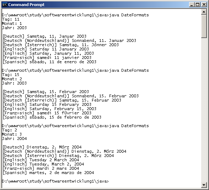The image size is (209, 190).
Task: Click the Command Prompt title bar text
Action: pyautogui.click(x=26, y=5)
